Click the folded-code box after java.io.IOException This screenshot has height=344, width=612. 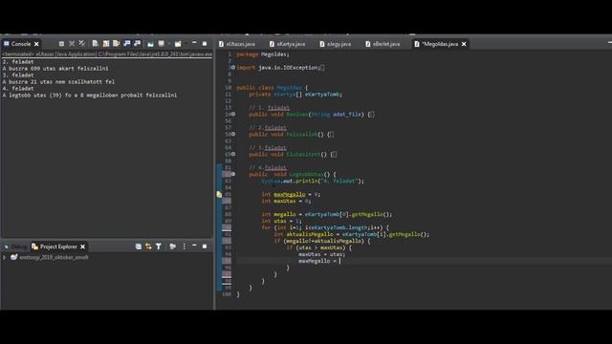(323, 68)
